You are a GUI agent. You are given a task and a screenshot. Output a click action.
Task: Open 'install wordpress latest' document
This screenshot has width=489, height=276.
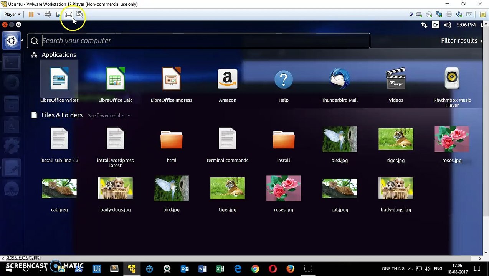pyautogui.click(x=115, y=139)
